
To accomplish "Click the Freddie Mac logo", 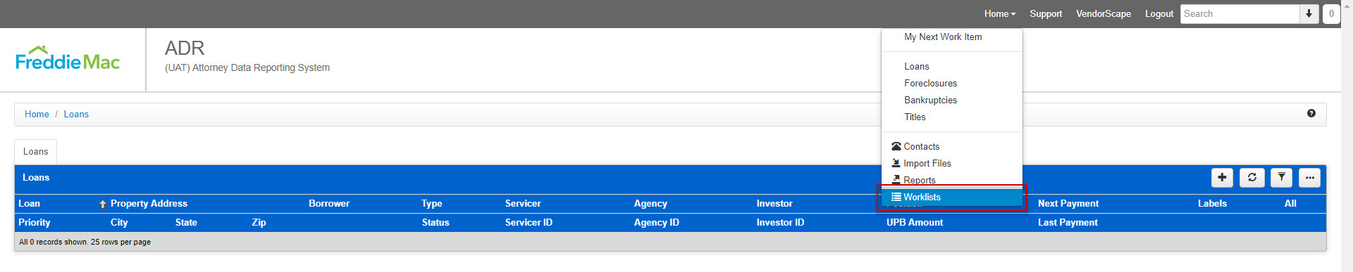I will tap(68, 59).
